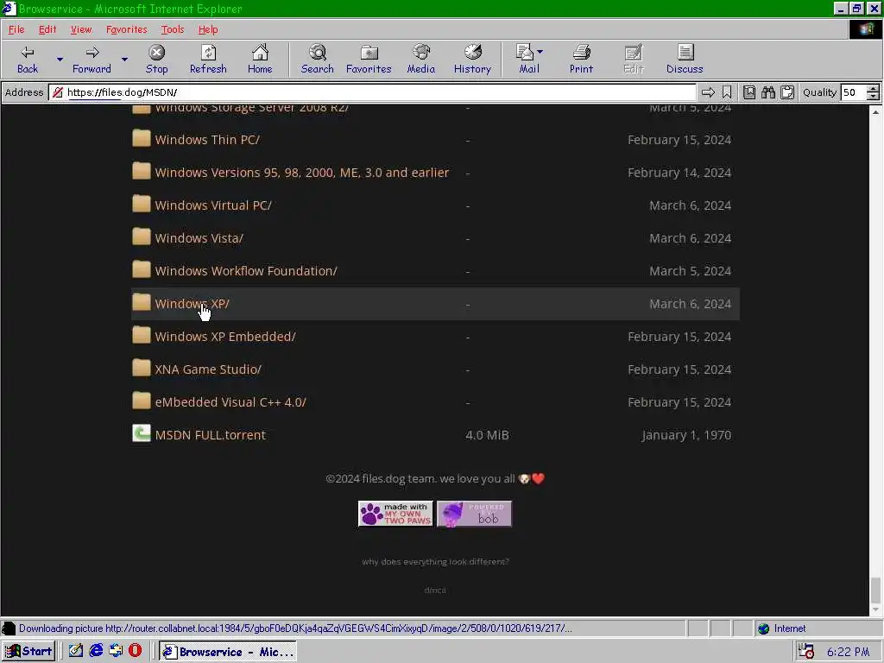Click the vertical scrollbar thumb
The image size is (884, 663).
[875, 590]
